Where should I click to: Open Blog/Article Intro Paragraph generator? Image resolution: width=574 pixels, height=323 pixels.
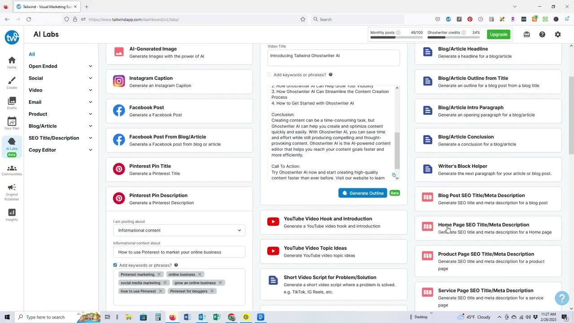click(488, 111)
